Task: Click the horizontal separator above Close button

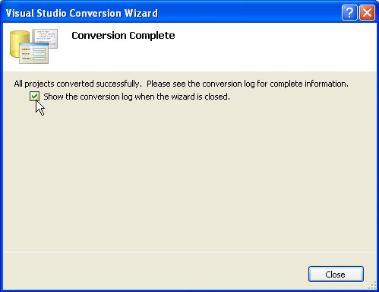Action: [x=190, y=252]
